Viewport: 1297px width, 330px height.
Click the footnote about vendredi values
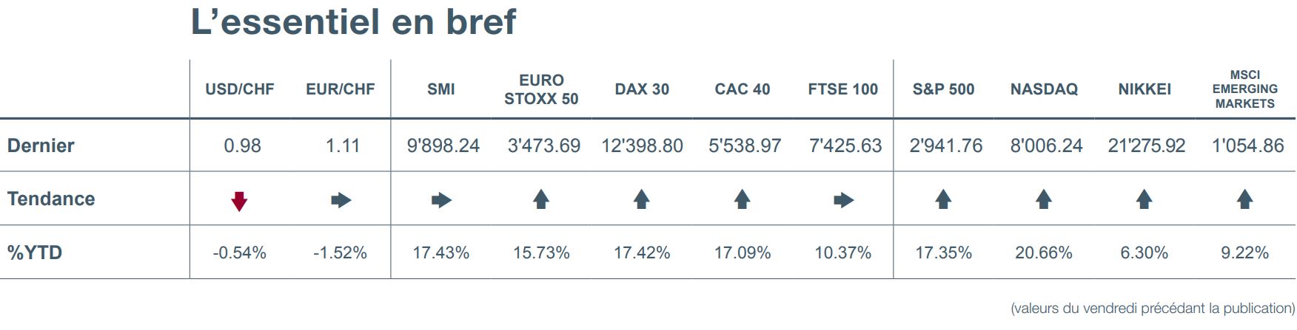1153,309
